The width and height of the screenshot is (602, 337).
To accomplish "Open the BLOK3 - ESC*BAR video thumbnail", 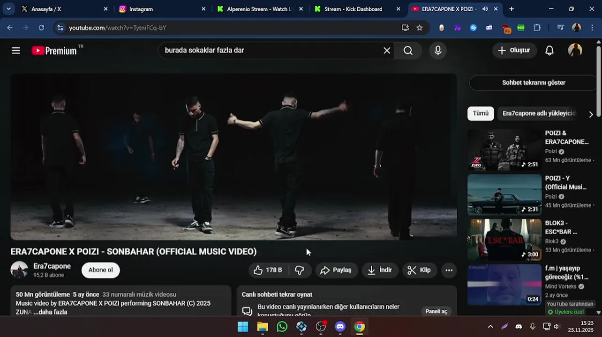I will [x=504, y=240].
